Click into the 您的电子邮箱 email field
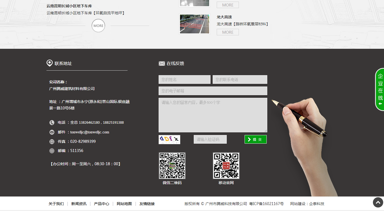Image resolution: width=384 pixels, height=211 pixels. click(x=213, y=91)
